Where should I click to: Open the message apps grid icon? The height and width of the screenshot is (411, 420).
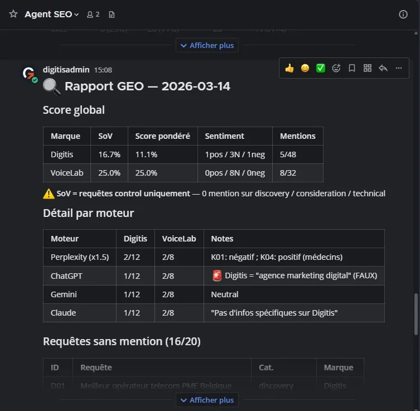[368, 68]
